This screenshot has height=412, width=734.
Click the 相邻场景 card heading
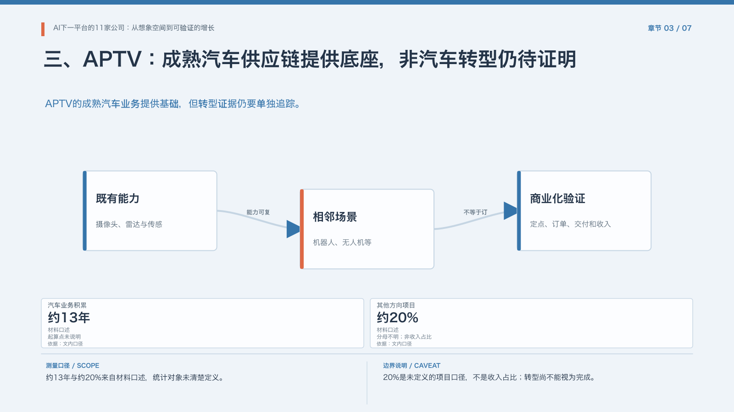click(x=335, y=217)
